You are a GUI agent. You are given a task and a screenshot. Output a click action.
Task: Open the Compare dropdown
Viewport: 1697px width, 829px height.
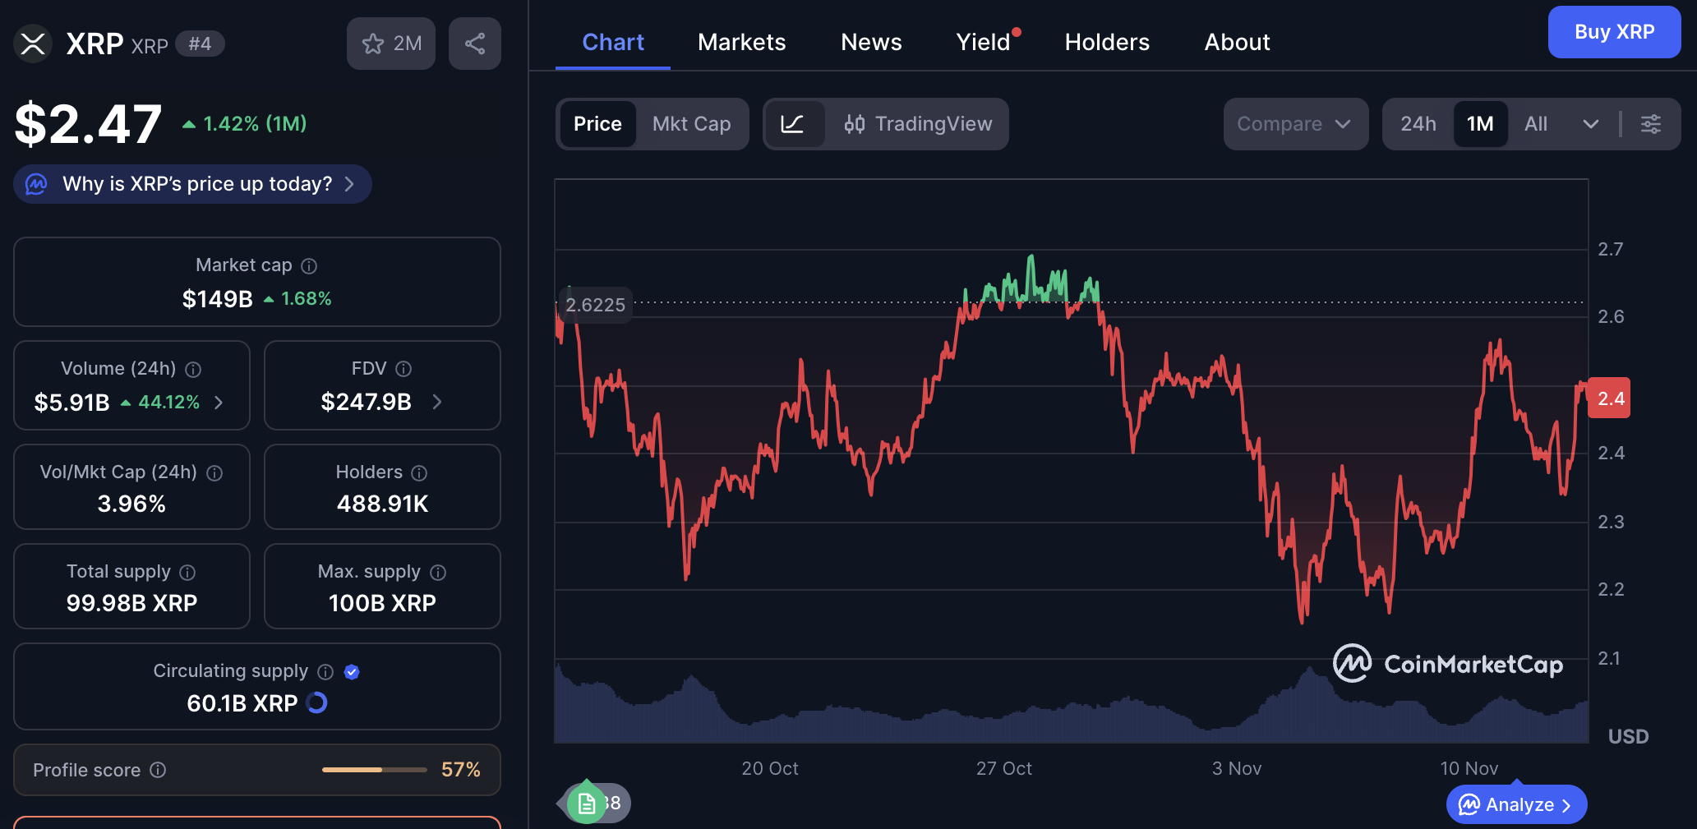coord(1295,124)
